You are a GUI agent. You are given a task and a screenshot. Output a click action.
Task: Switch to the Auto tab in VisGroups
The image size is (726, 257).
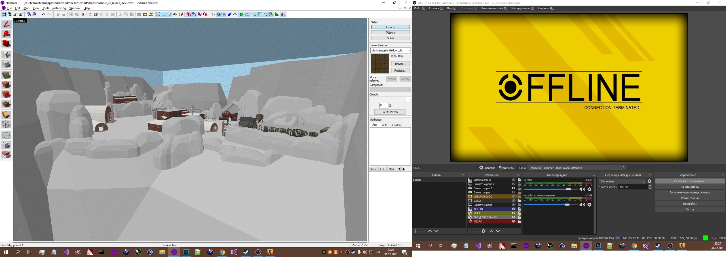tap(385, 125)
